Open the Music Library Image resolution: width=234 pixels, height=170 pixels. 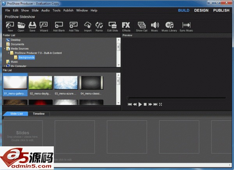(169, 27)
